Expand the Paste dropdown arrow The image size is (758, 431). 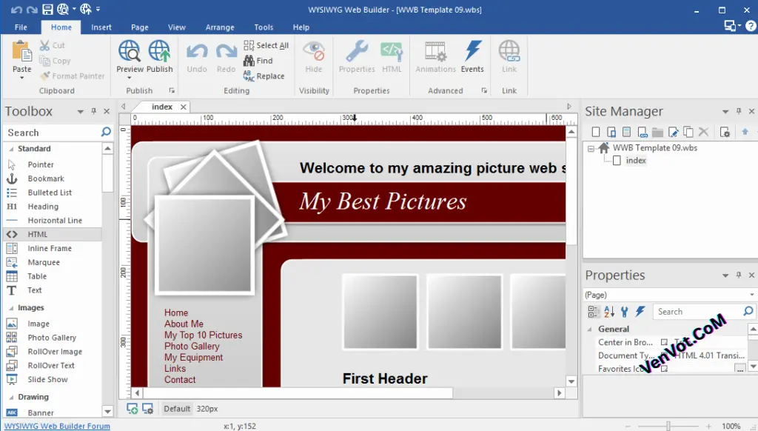[x=21, y=78]
